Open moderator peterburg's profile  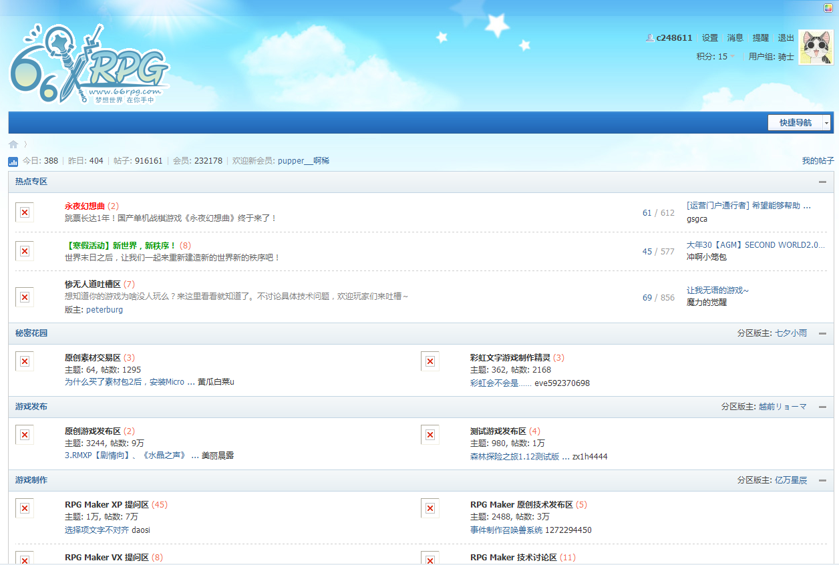tap(104, 310)
